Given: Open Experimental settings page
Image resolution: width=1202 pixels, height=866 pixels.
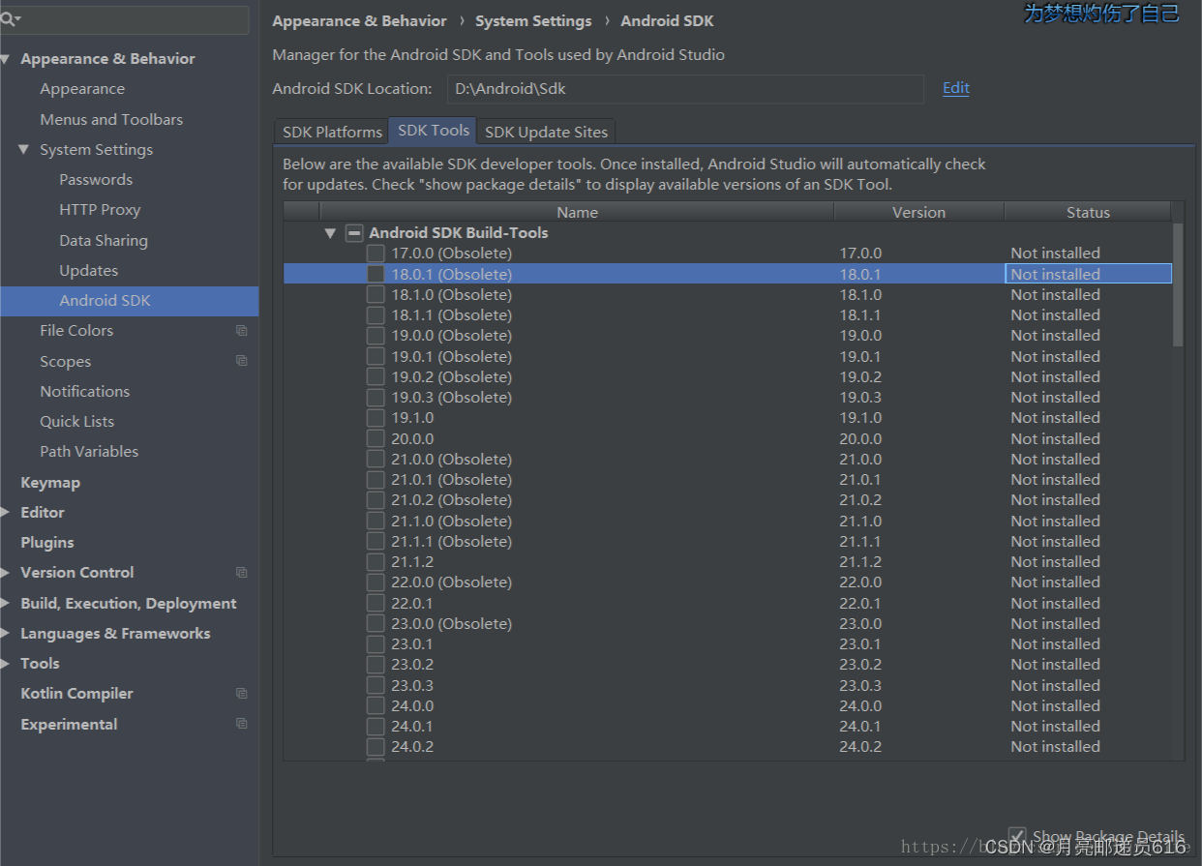Looking at the screenshot, I should 69,725.
